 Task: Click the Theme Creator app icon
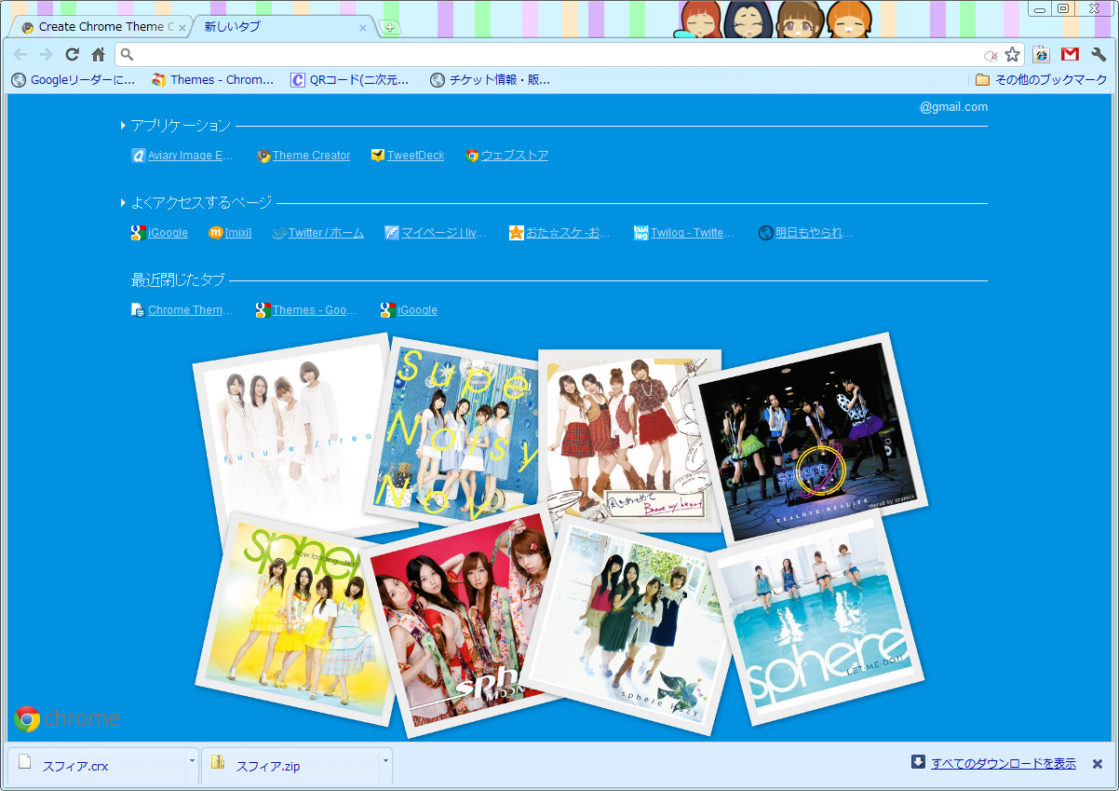click(x=263, y=156)
